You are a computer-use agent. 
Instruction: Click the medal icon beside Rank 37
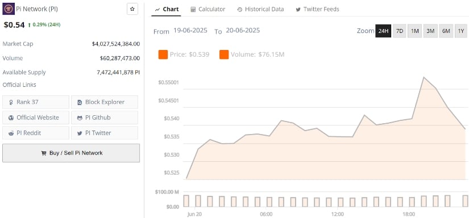pos(11,102)
